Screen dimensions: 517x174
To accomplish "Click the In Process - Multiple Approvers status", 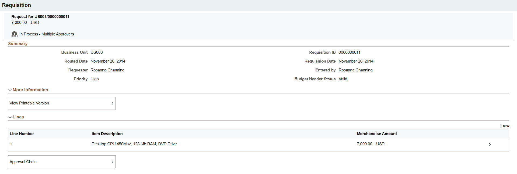I will [47, 34].
